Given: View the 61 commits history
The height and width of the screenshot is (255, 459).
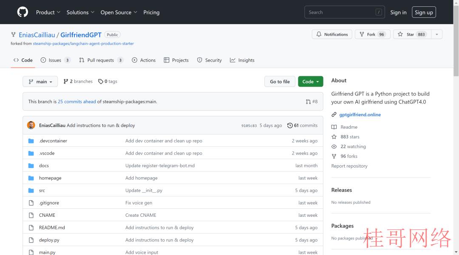Looking at the screenshot, I should (302, 125).
